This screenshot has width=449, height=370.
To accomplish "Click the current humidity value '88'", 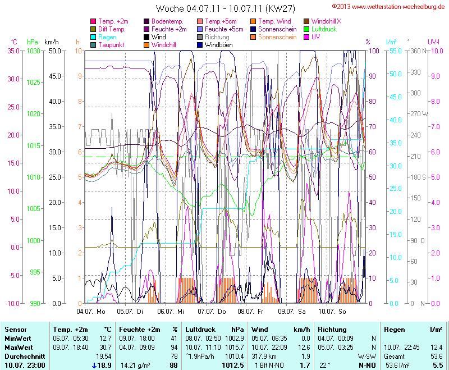I will [173, 366].
